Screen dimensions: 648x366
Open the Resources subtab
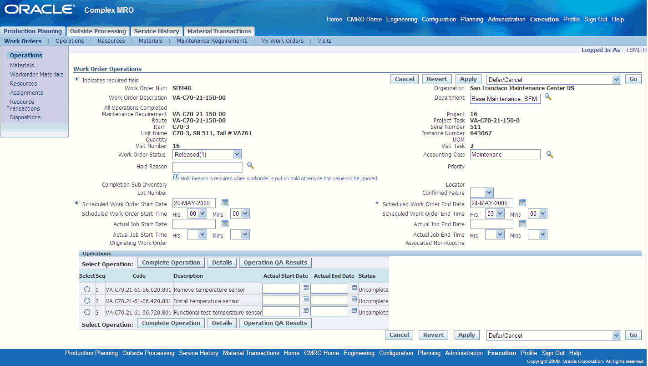tap(111, 41)
